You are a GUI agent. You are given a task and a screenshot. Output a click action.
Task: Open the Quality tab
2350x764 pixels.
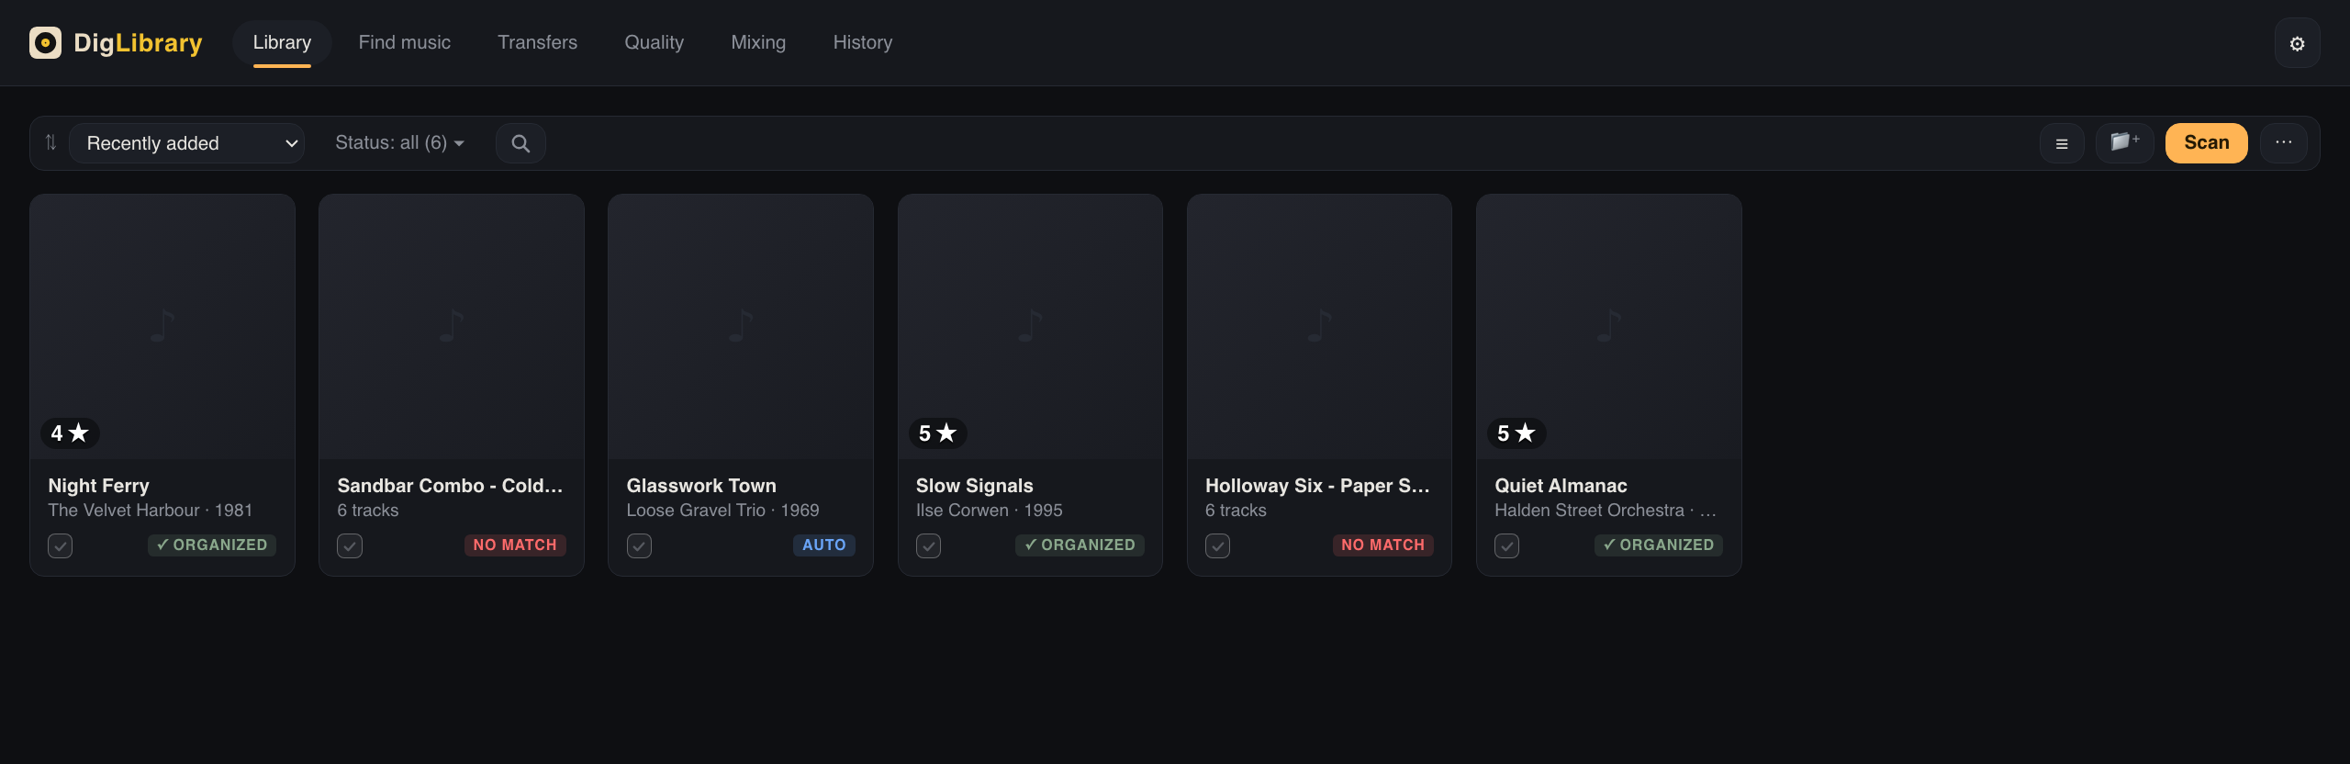click(654, 42)
